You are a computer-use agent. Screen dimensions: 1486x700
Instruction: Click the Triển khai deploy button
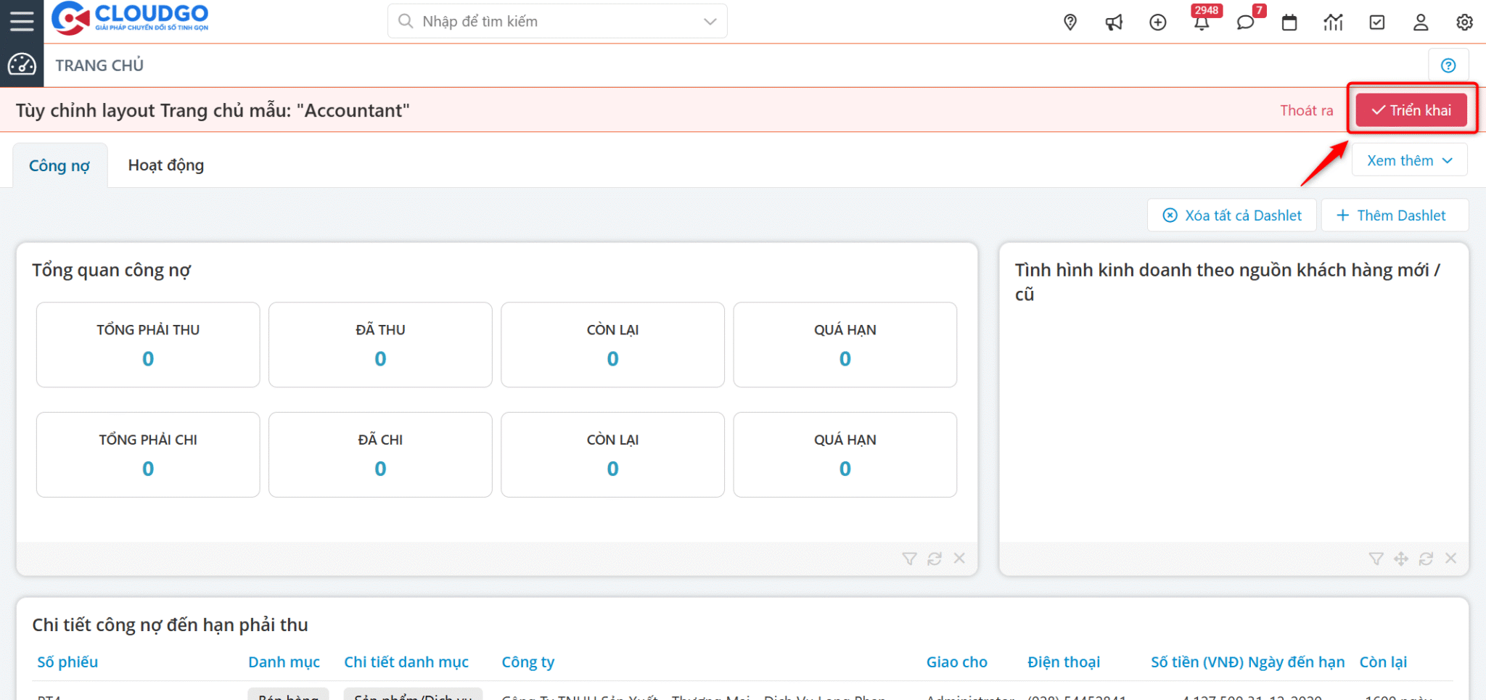coord(1411,110)
